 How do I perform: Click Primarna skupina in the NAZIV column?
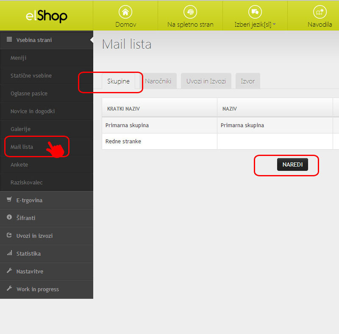coord(275,125)
